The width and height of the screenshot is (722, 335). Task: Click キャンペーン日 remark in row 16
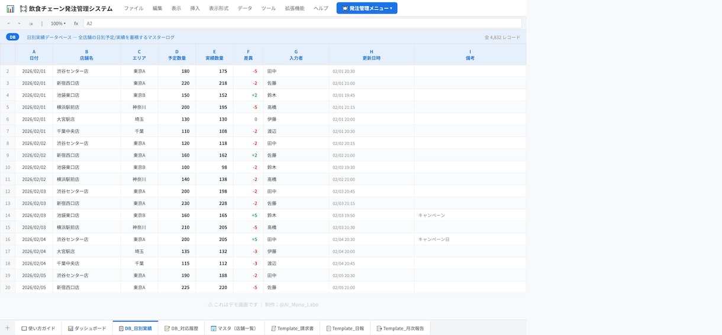(470, 239)
